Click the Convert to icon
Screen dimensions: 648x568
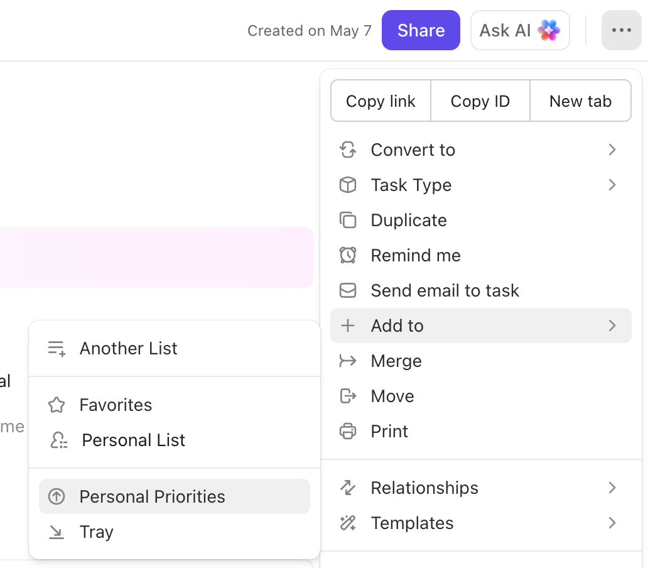coord(348,150)
